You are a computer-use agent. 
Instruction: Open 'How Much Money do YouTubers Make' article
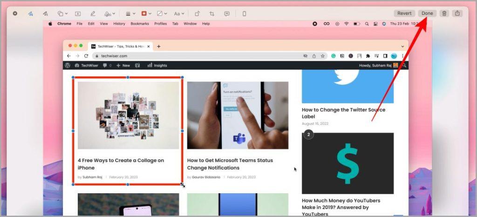tap(341, 207)
